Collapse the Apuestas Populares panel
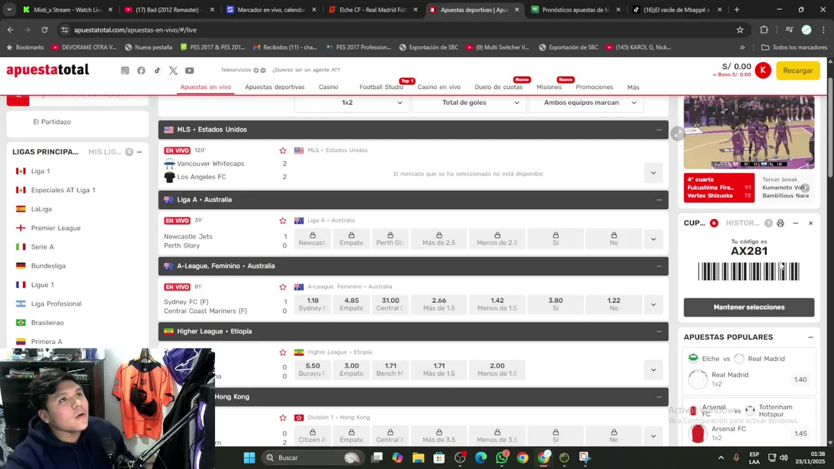Viewport: 834px width, 469px height. 811,337
